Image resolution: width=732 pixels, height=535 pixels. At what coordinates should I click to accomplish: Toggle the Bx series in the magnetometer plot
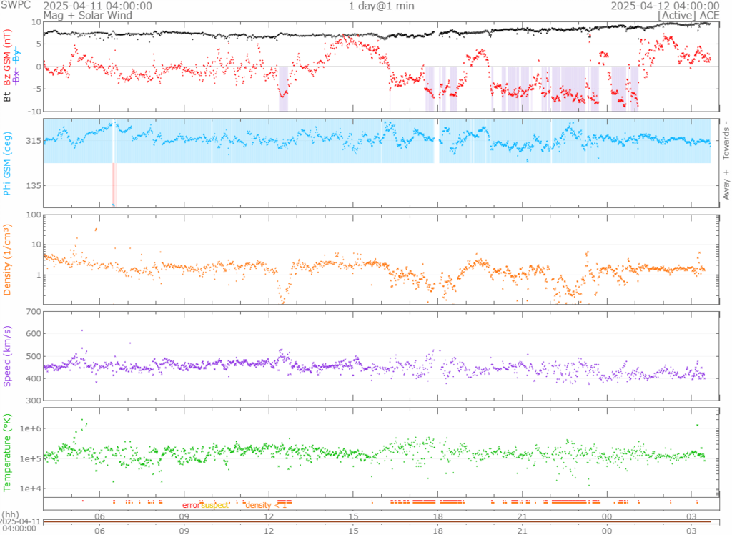click(x=16, y=76)
